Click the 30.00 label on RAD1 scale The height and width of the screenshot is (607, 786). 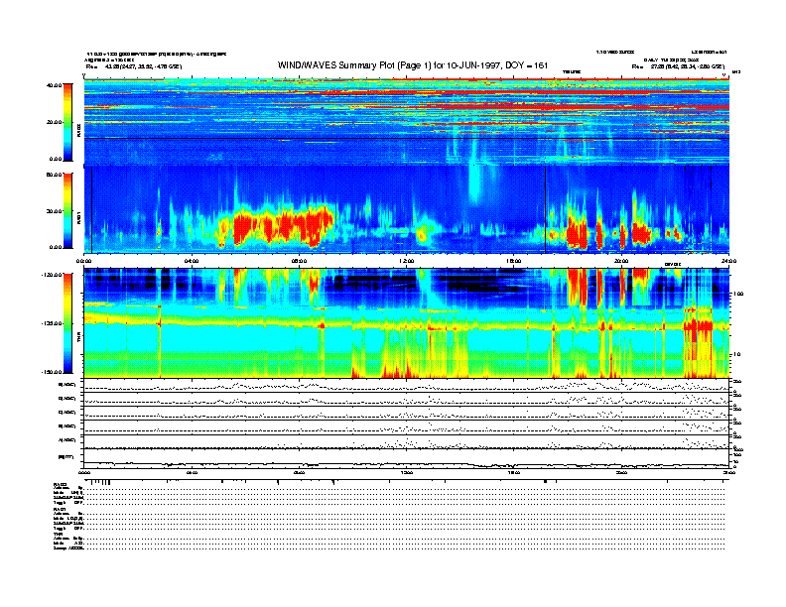(54, 211)
